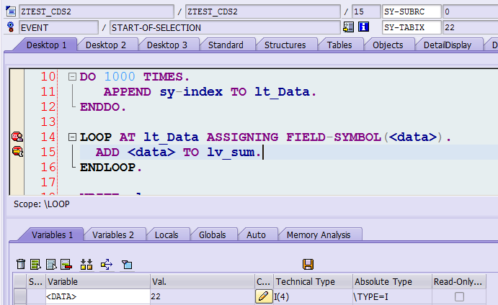Viewport: 498px width, 305px height.
Task: Click the Val. column header
Action: 203,281
